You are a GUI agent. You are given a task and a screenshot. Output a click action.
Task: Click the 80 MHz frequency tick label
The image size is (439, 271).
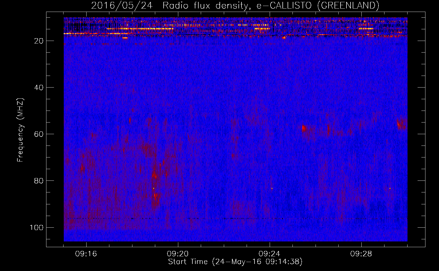39,181
